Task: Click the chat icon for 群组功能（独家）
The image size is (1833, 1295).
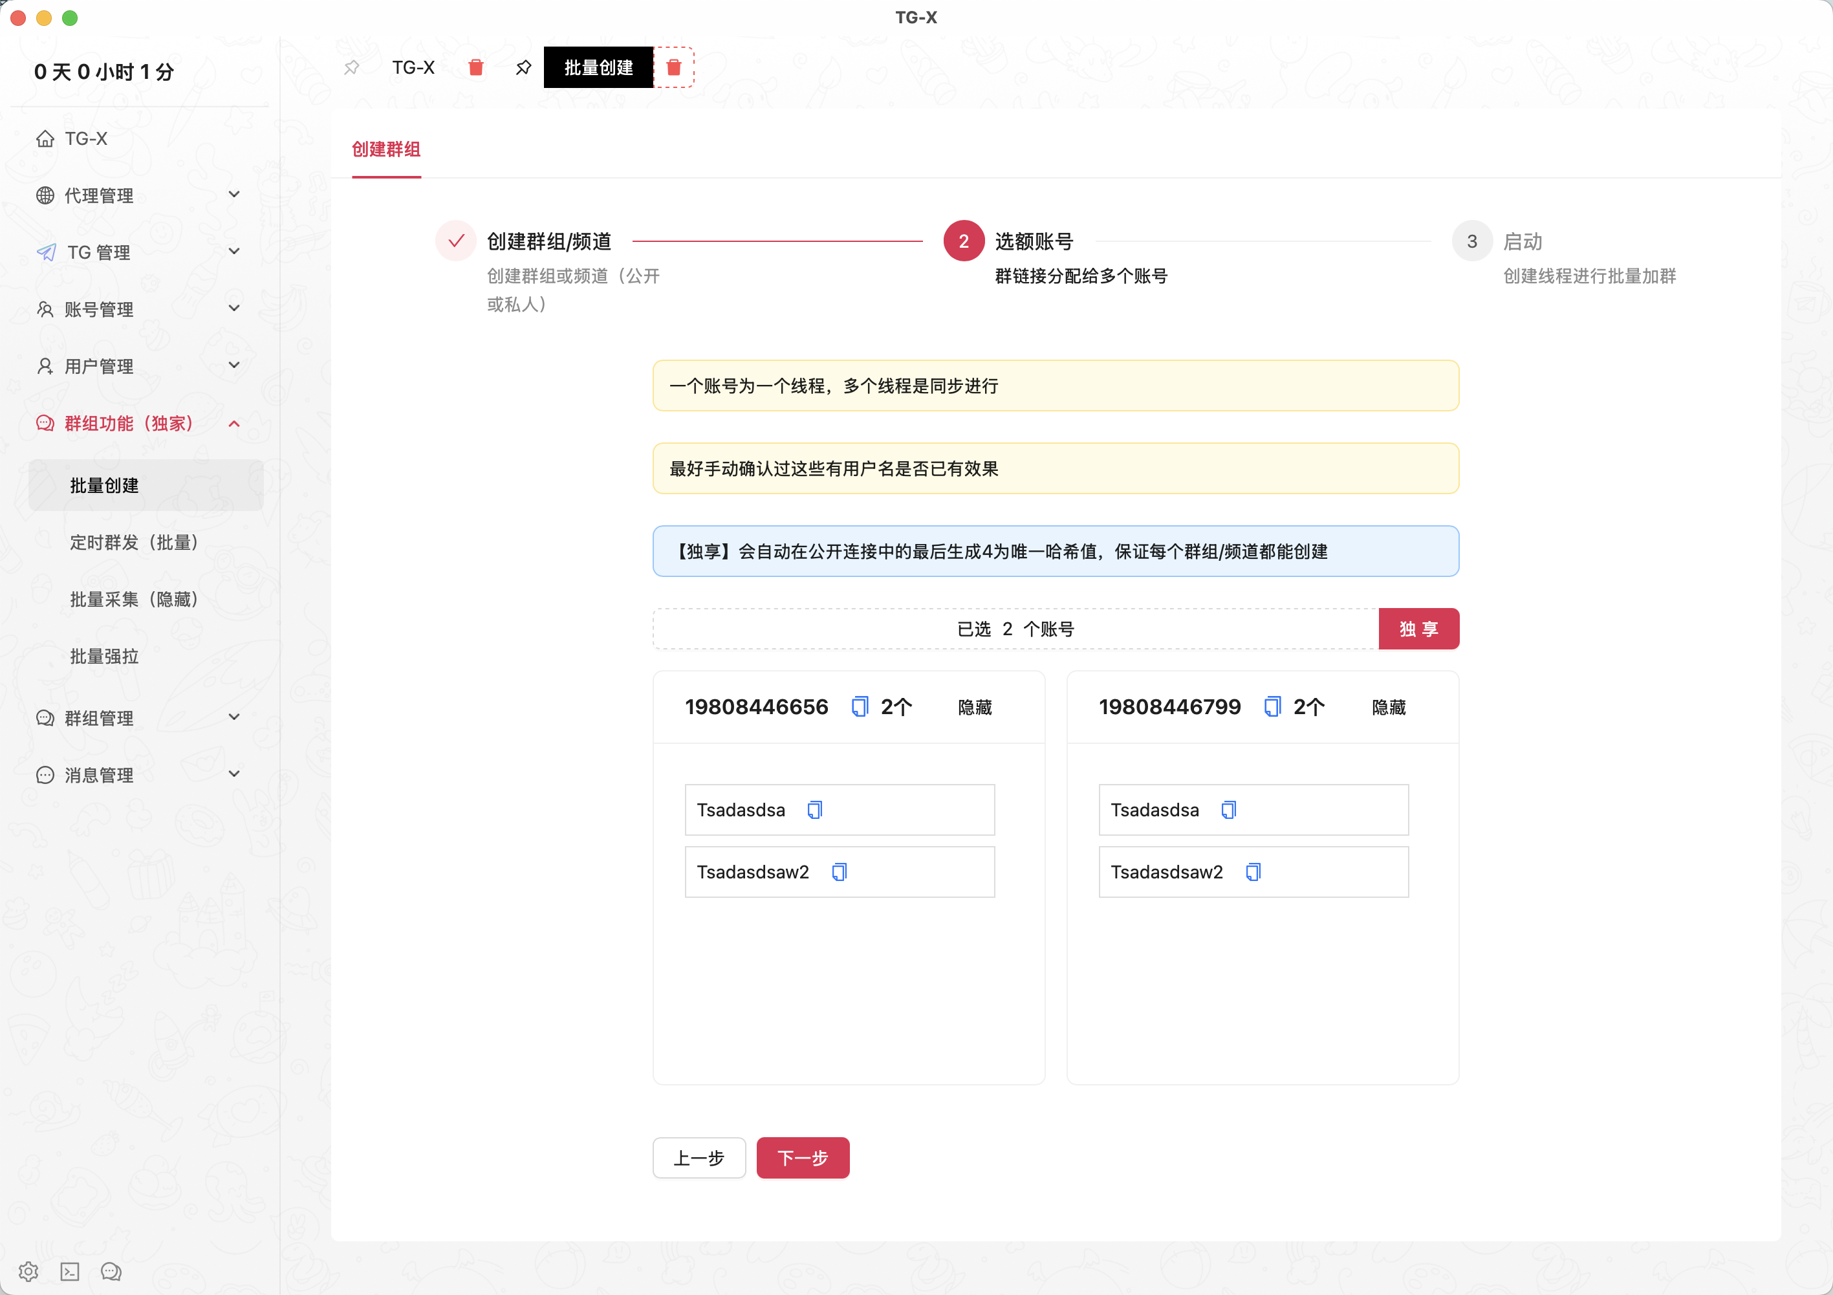Action: (45, 423)
